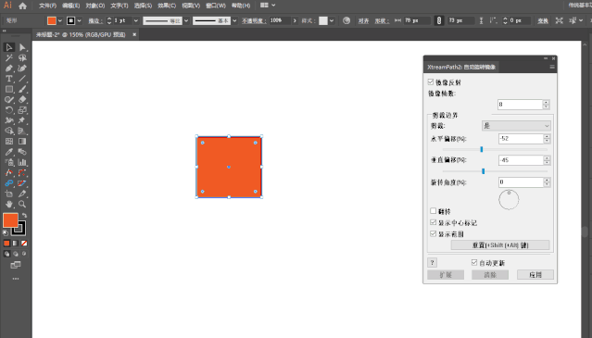Click the constrain width and height link icon

[x=439, y=20]
